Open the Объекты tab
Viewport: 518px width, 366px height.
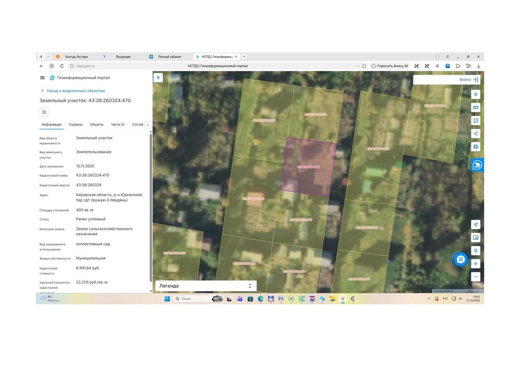[97, 125]
